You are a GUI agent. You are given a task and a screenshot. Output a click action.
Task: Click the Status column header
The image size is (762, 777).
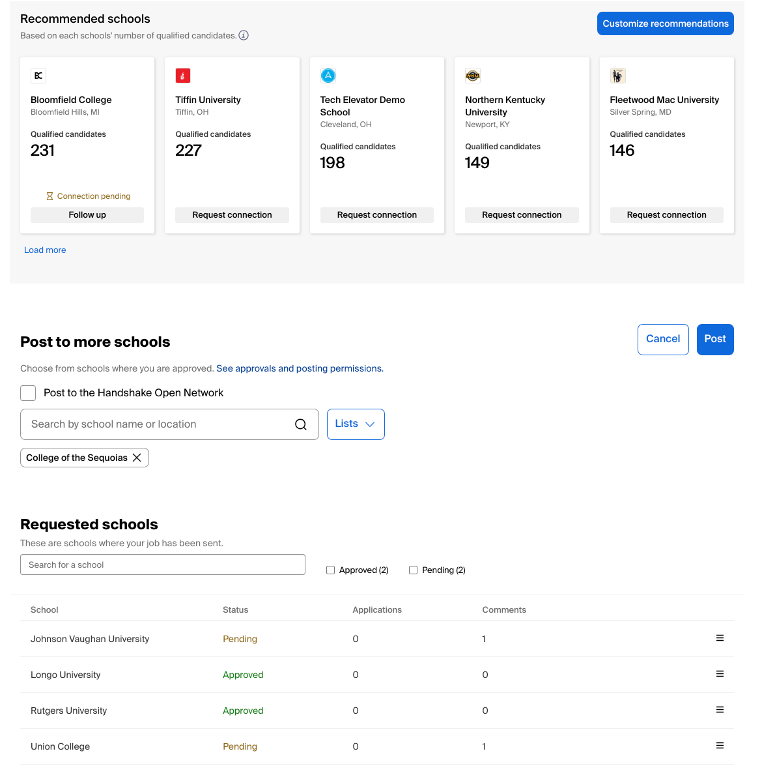235,610
